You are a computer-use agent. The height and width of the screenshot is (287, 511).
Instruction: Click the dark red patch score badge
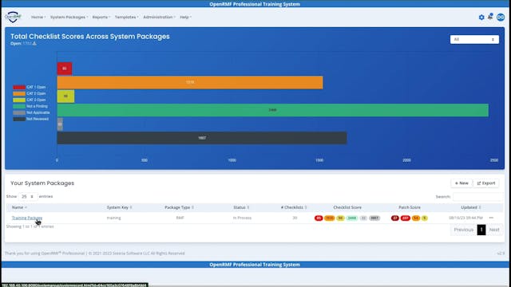395,218
